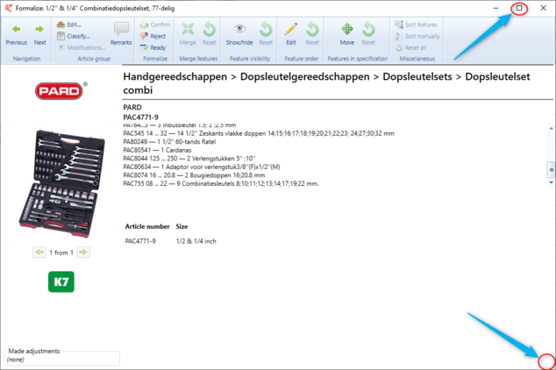This screenshot has height=370, width=556.
Task: Click the description scrollbar thumb
Action: tap(551, 169)
